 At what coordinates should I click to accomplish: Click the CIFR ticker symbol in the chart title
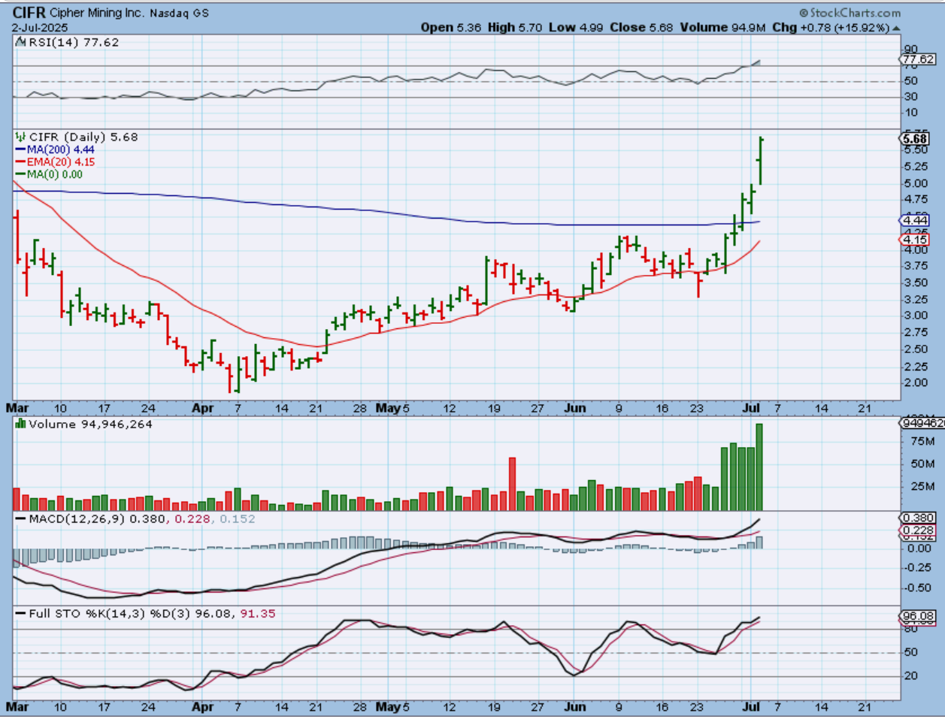click(x=29, y=13)
